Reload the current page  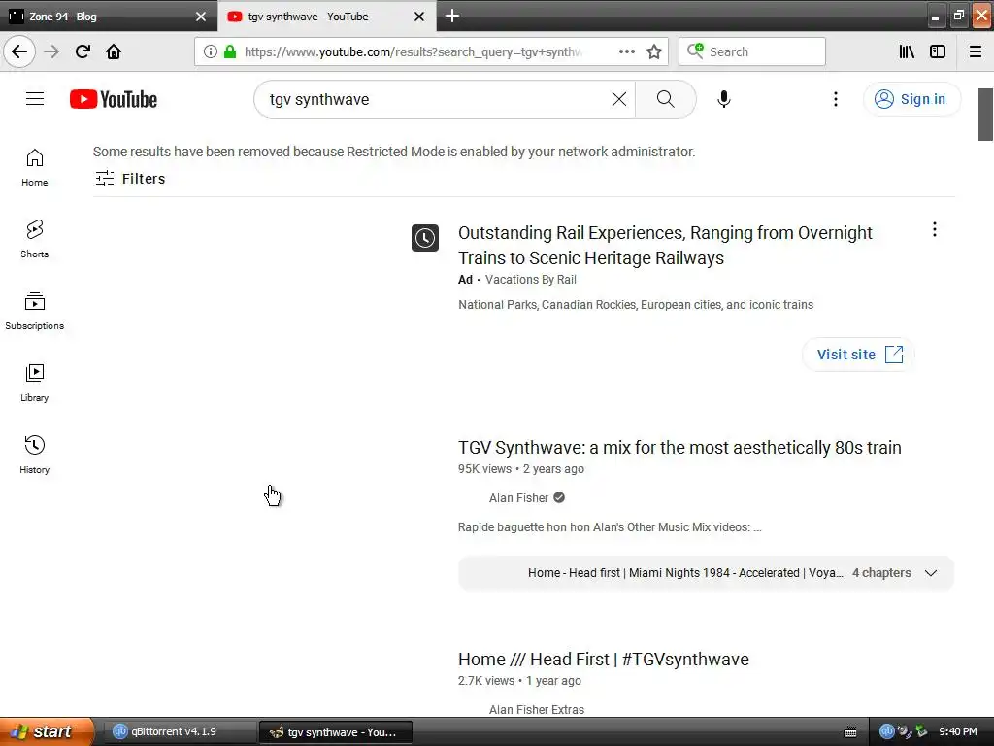[83, 51]
